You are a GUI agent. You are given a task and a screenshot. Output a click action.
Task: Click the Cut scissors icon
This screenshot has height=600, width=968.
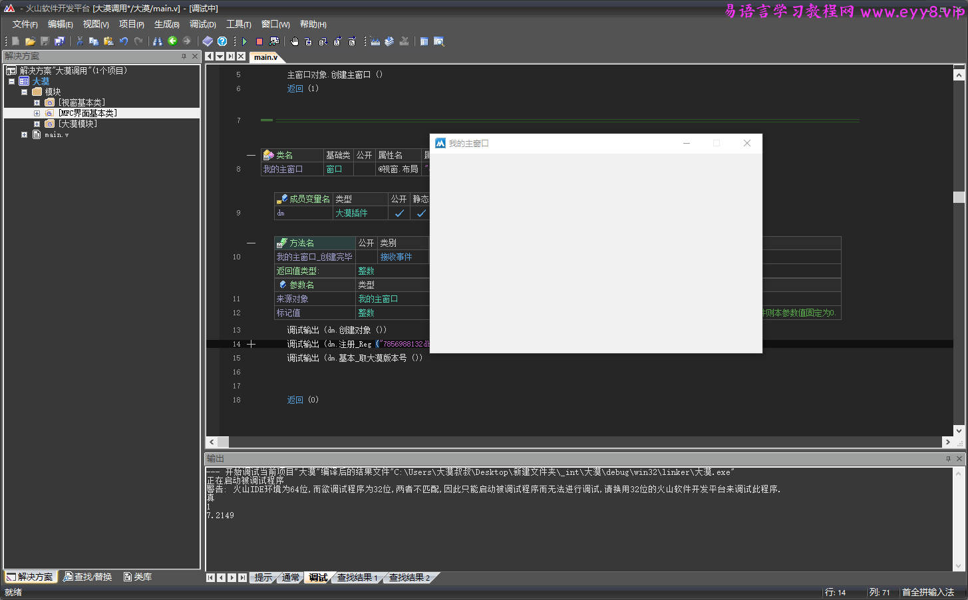point(80,41)
